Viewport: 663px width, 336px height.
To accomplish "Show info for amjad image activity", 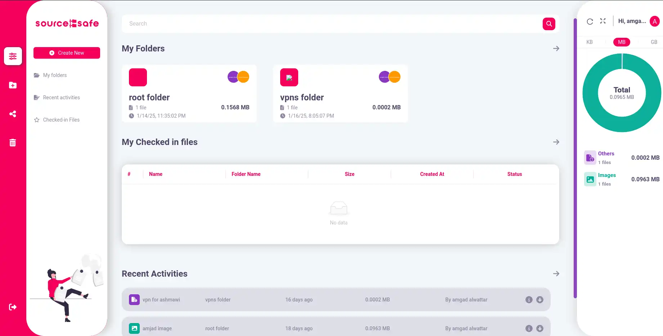I will tap(529, 328).
